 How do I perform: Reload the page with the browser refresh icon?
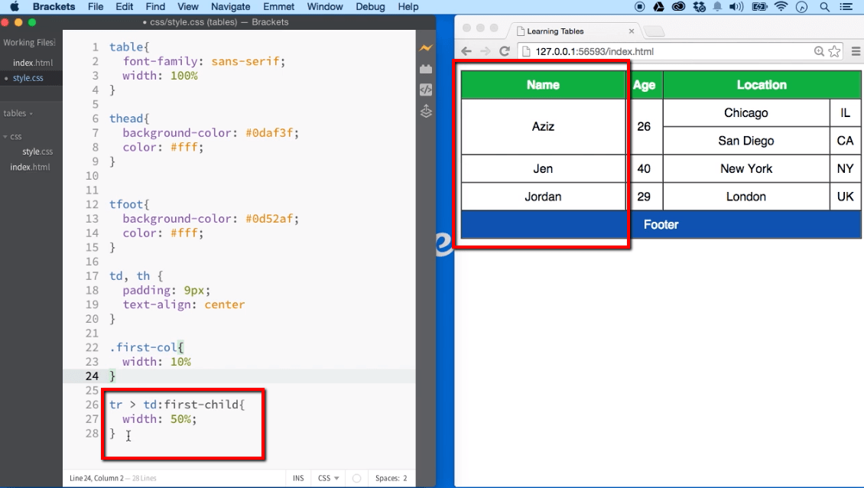coord(504,52)
